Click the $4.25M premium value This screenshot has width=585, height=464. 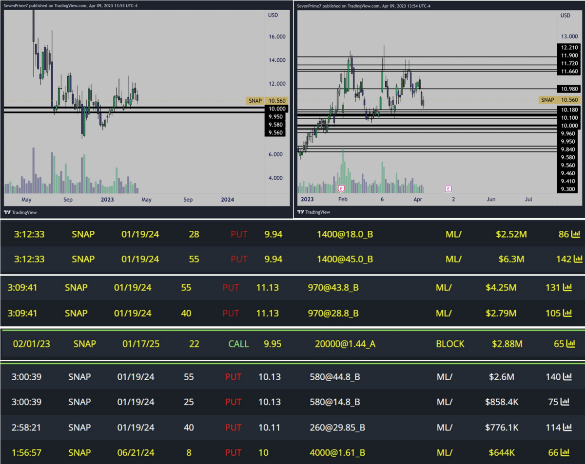pyautogui.click(x=501, y=288)
